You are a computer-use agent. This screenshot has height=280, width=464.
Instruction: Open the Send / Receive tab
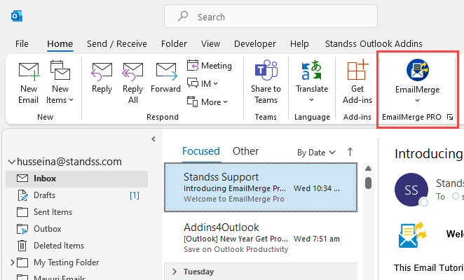pos(117,44)
